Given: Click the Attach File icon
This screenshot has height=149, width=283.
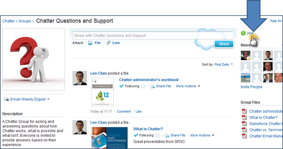Looking at the screenshot, I should [x=90, y=43].
